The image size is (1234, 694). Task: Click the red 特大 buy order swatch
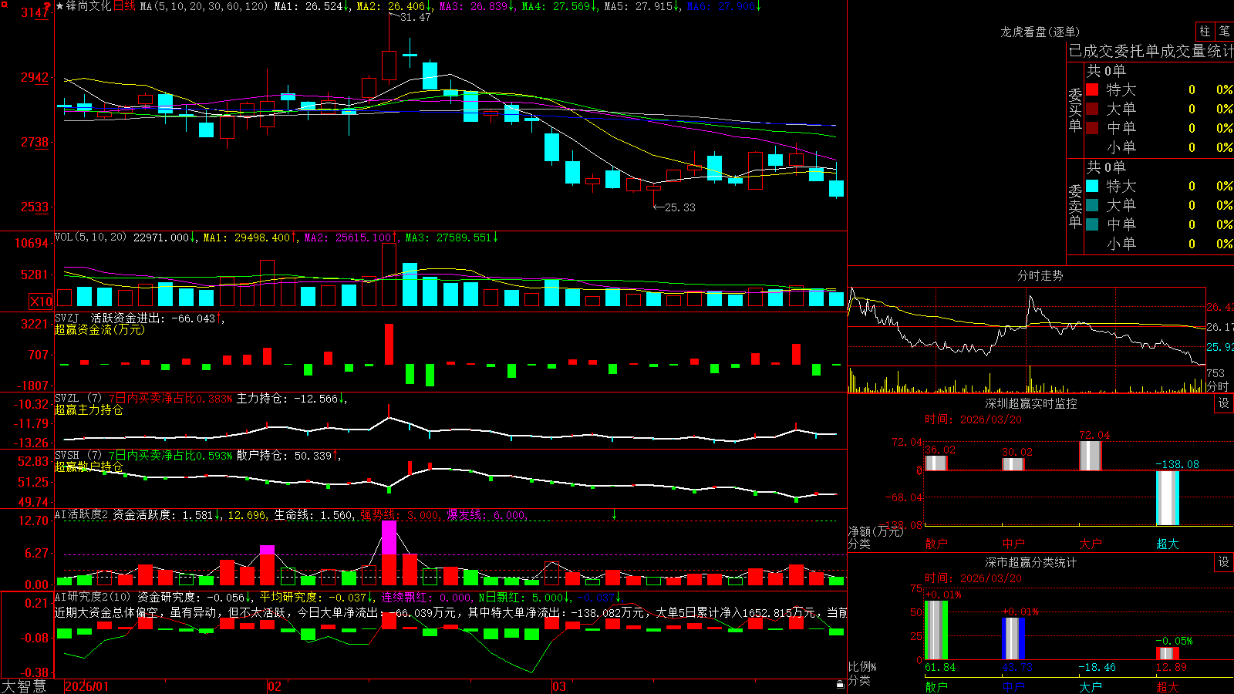[x=1092, y=89]
